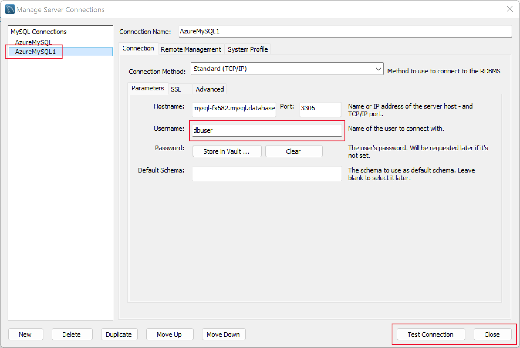Edit the Connection Name field
This screenshot has height=348, width=520.
point(345,31)
